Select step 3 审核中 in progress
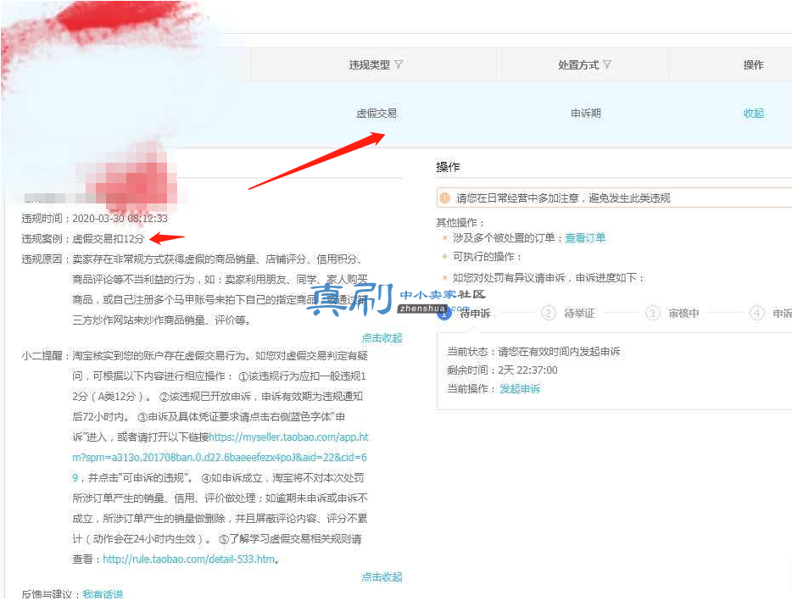This screenshot has width=792, height=601. coord(684,314)
